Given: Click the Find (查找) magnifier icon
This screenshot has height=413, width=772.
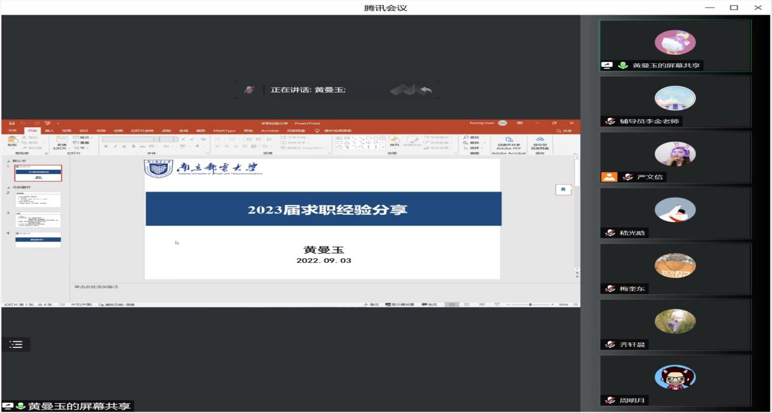Looking at the screenshot, I should click(466, 138).
